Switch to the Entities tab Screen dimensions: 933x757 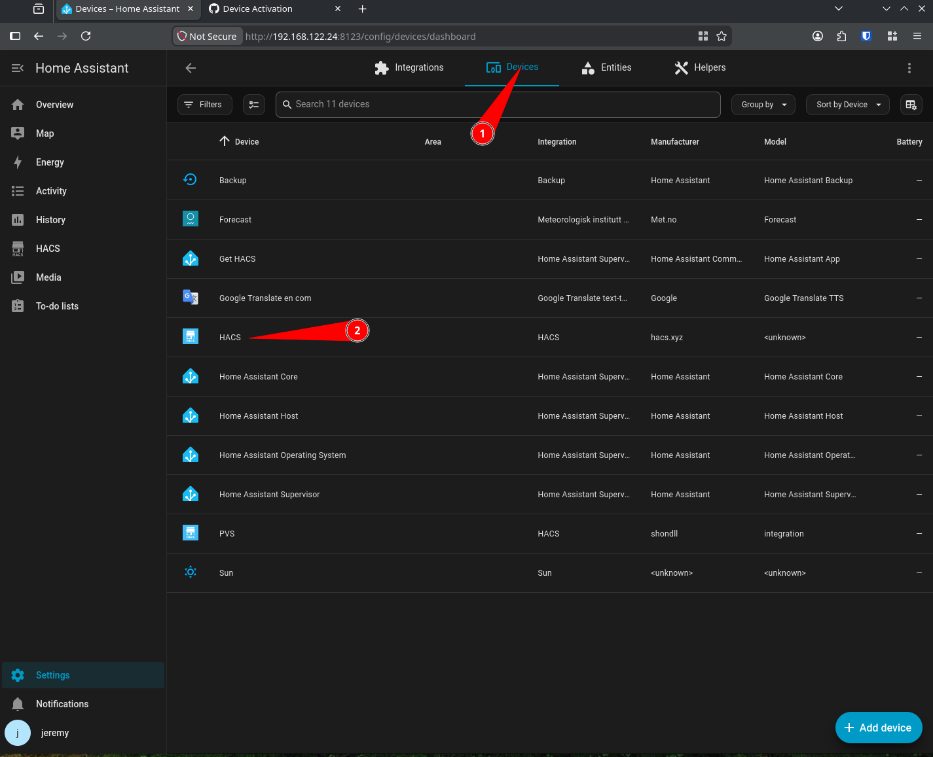606,67
